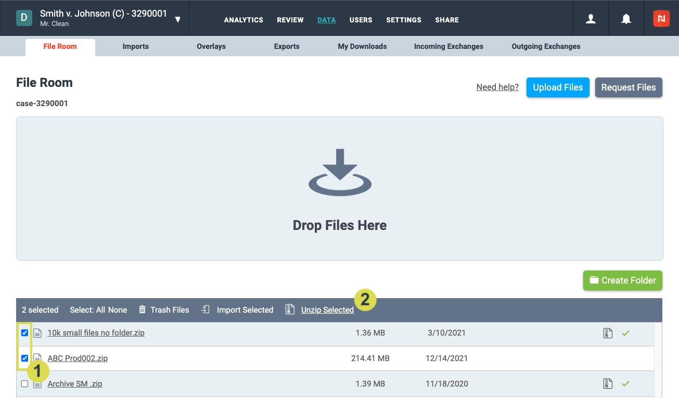The width and height of the screenshot is (679, 398).
Task: Click the Import Selected label
Action: point(245,310)
